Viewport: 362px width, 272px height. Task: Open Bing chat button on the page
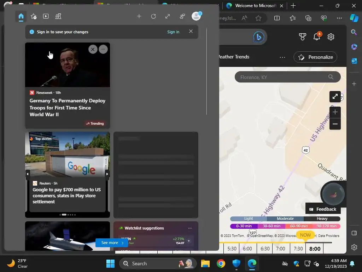(258, 37)
